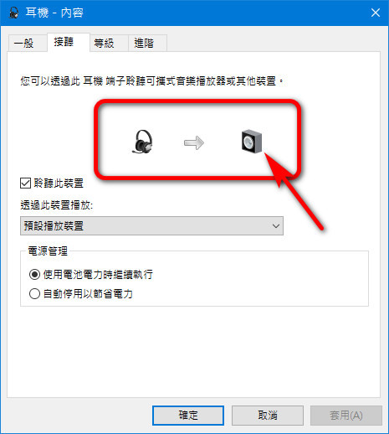Viewport: 389px width, 434px height.
Task: Confirm with the 確定 button
Action: tap(188, 416)
